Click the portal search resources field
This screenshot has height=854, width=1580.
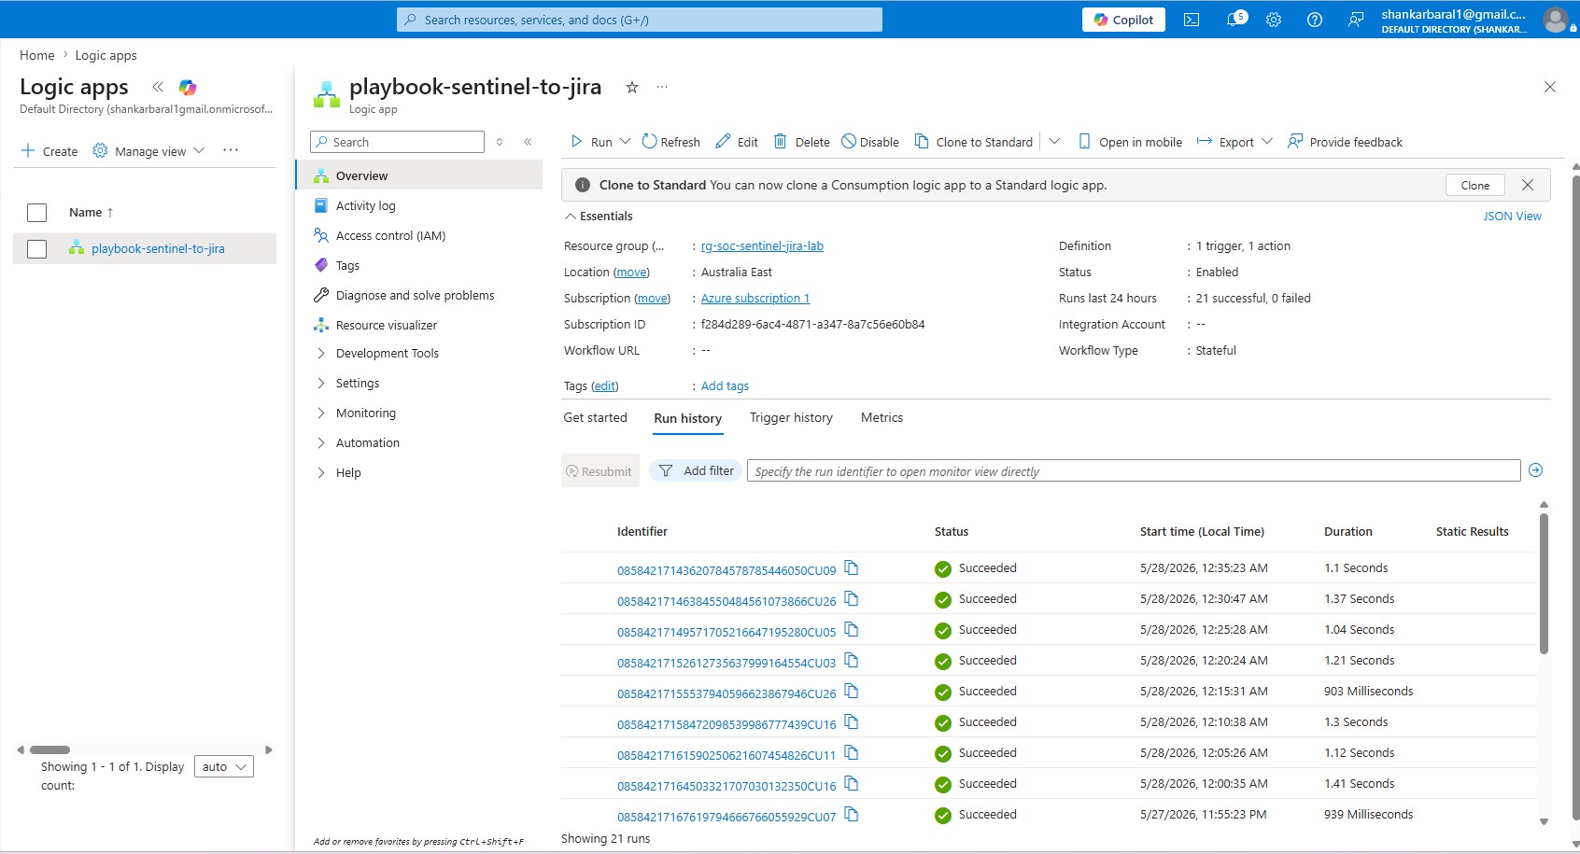(x=640, y=20)
